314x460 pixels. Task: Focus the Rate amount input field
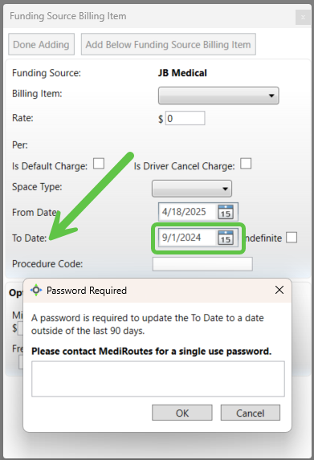(185, 119)
